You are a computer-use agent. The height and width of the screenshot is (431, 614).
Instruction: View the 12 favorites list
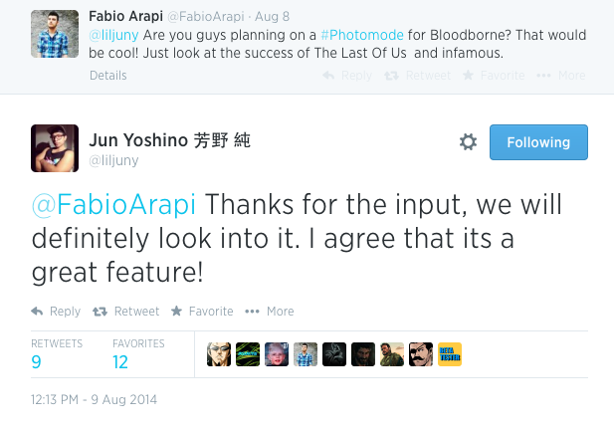pos(120,362)
